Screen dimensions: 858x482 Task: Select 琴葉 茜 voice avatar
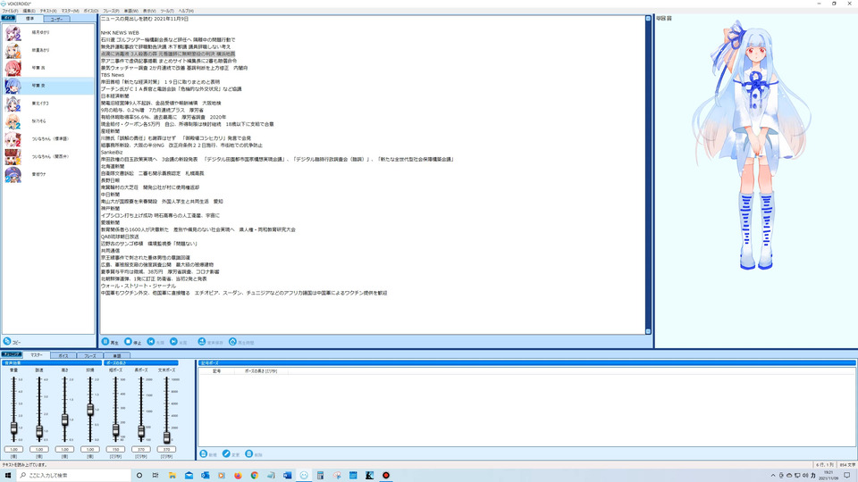coord(13,68)
